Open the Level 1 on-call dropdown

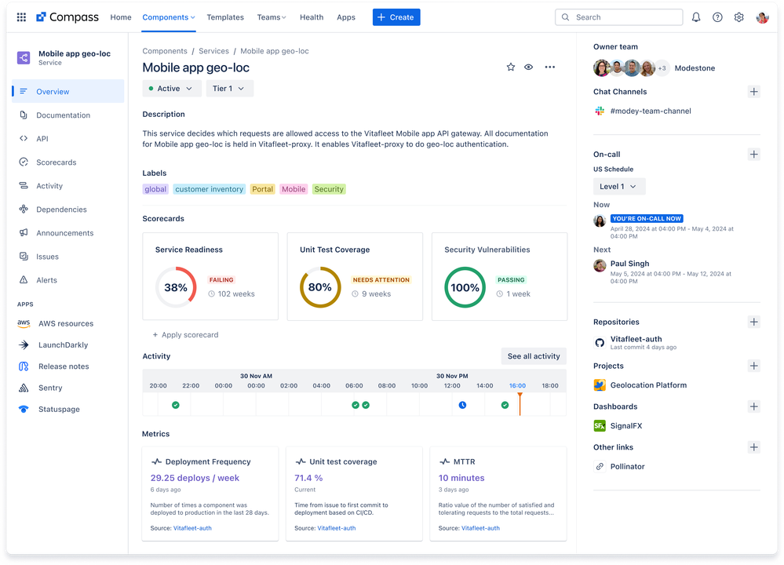point(619,187)
